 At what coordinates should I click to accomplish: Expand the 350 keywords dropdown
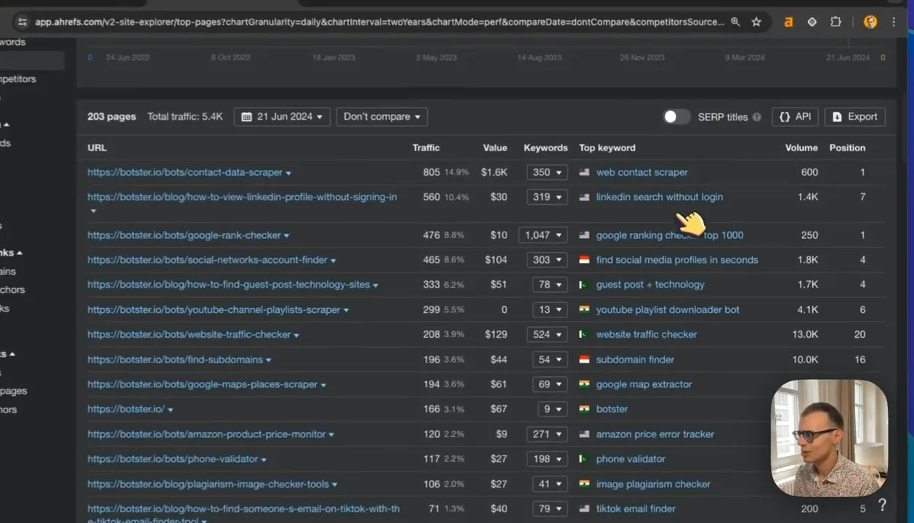click(547, 172)
